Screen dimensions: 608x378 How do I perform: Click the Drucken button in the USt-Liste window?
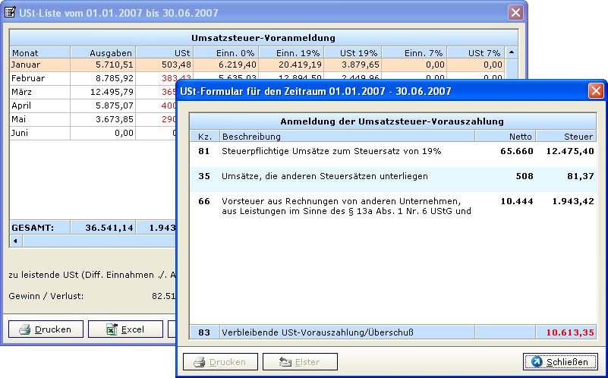pyautogui.click(x=45, y=329)
